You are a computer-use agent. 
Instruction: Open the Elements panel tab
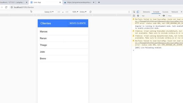click(146, 12)
